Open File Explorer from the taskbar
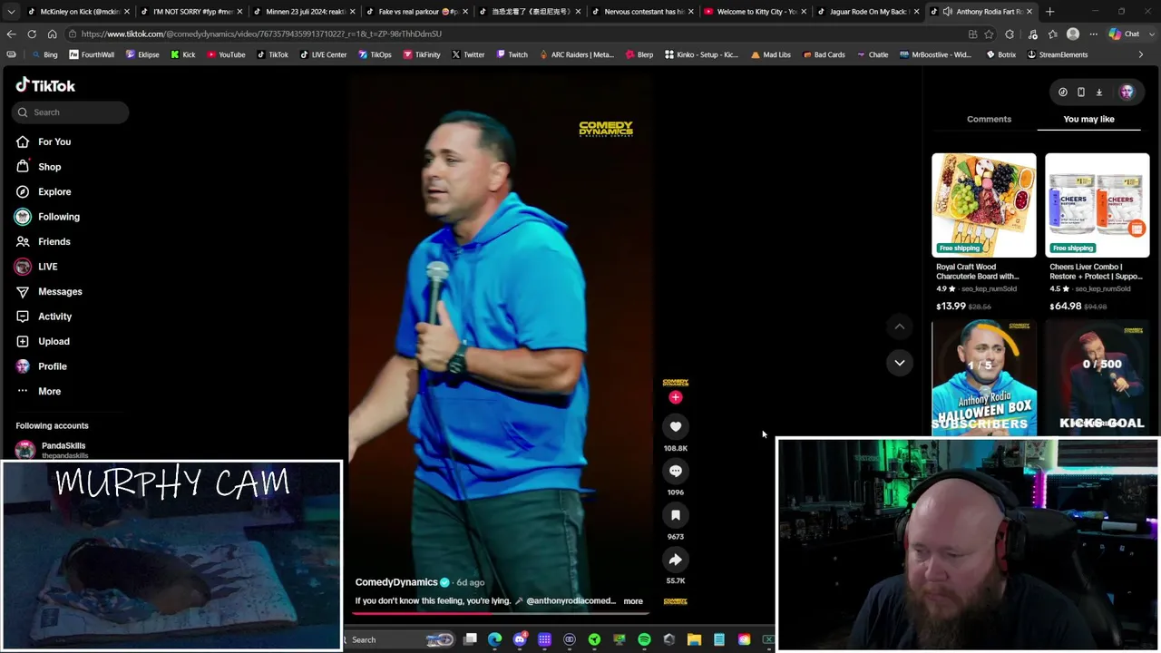Viewport: 1161px width, 653px height. 694,639
